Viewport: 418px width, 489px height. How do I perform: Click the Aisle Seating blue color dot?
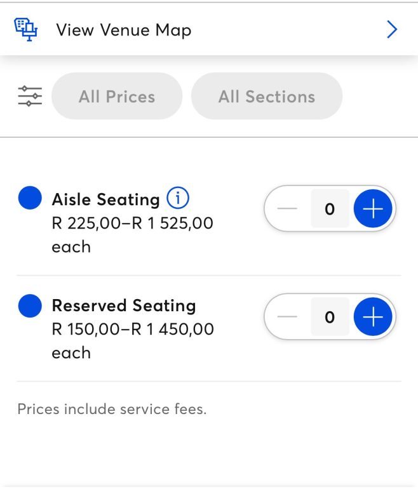click(x=30, y=198)
